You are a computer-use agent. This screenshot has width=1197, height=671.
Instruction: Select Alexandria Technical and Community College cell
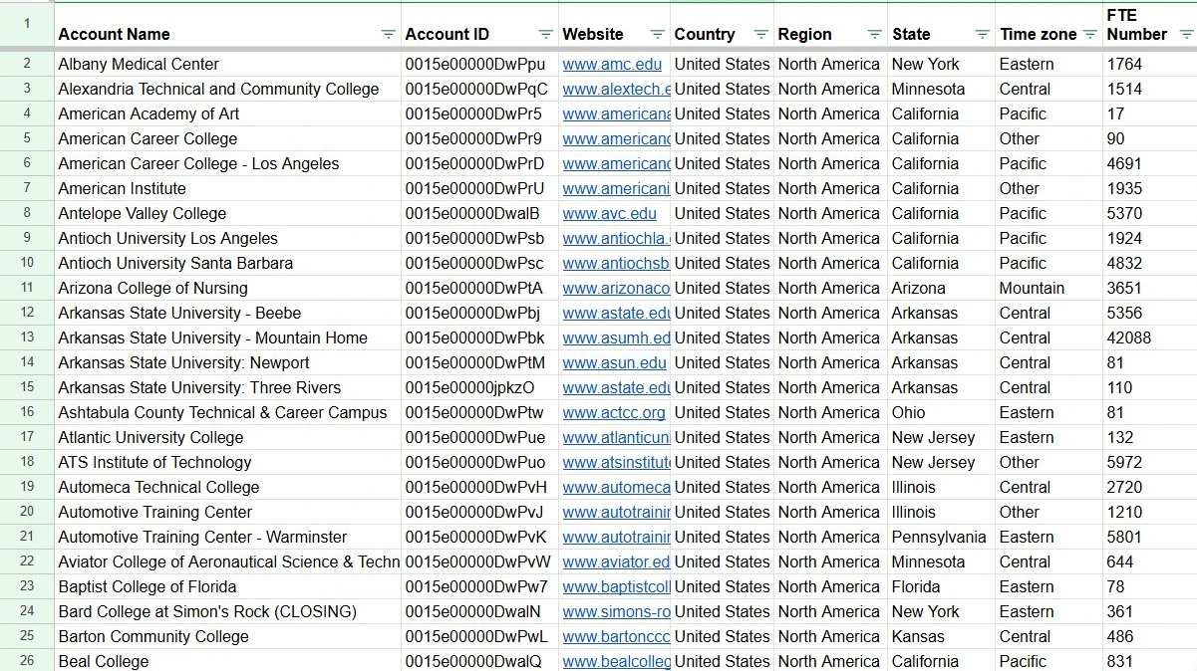(x=227, y=89)
